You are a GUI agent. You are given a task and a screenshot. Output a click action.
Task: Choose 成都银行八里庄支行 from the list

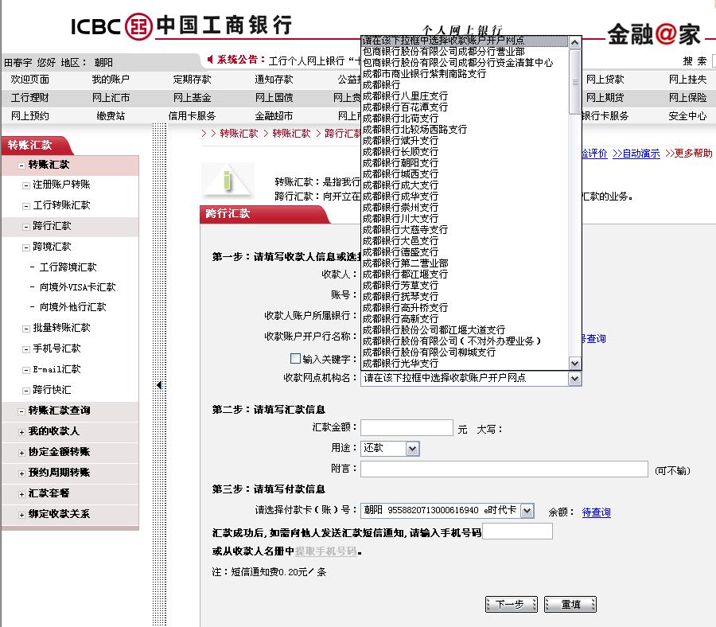pos(465,96)
